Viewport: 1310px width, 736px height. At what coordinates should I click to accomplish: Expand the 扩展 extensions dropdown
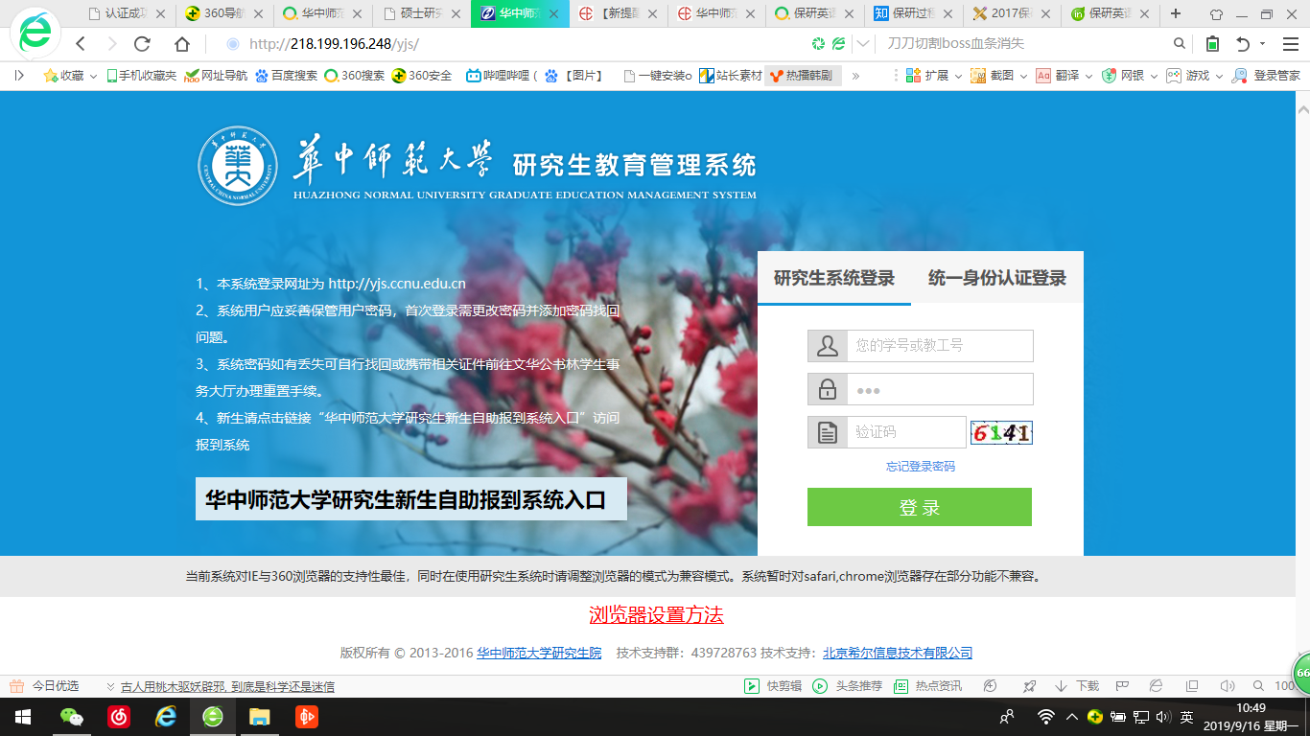934,75
